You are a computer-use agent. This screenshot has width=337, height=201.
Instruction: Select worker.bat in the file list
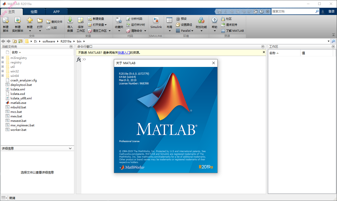click(x=18, y=130)
